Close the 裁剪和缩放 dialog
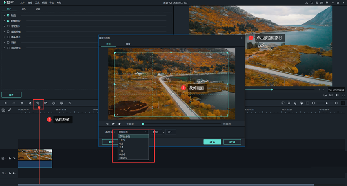Image resolution: width=347 pixels, height=186 pixels. pos(242,38)
